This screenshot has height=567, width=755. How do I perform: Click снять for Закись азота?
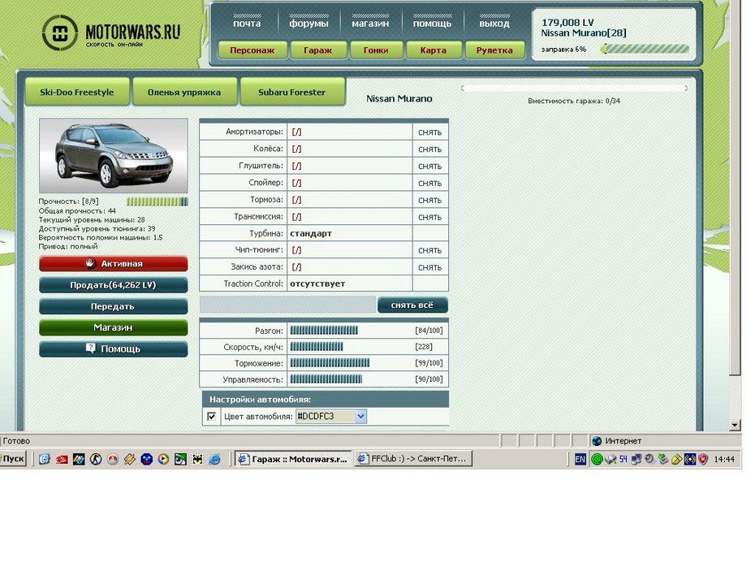(x=430, y=267)
